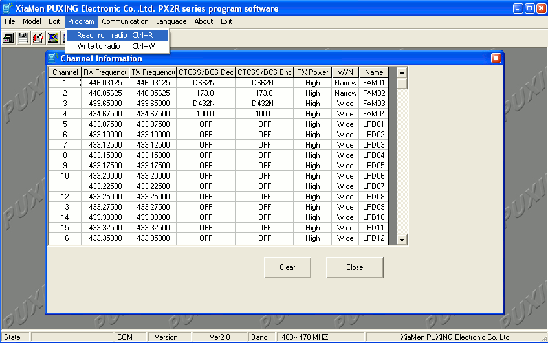
Task: Click TX frequency 433.22500 in channel 11
Action: point(153,186)
